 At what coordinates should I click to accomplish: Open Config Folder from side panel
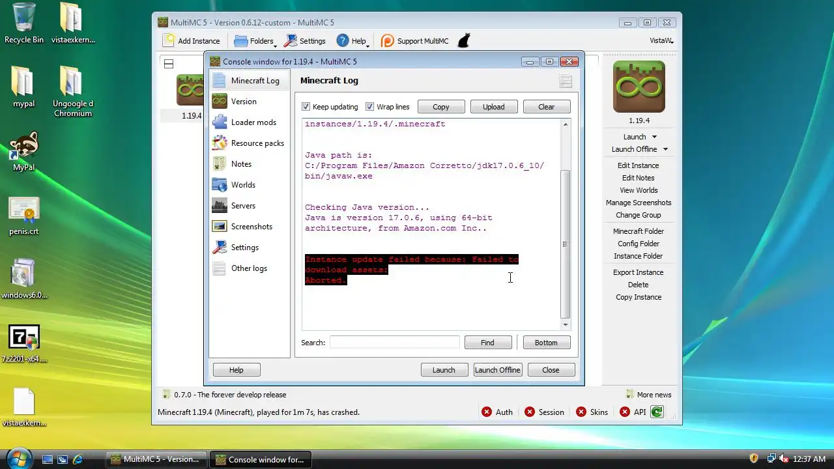click(639, 244)
